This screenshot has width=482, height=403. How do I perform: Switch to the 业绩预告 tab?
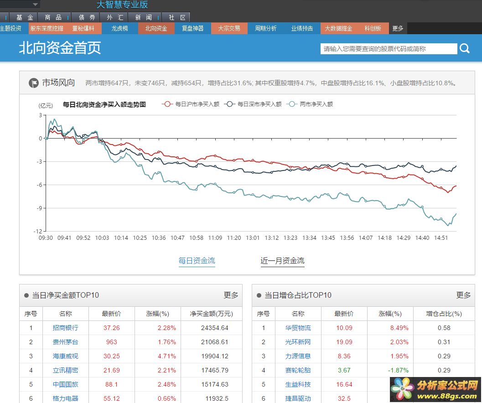(x=302, y=28)
